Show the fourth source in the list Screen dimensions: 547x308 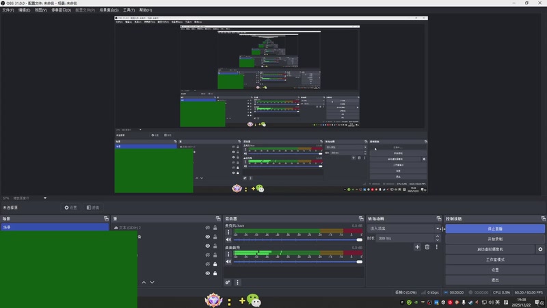[x=208, y=255]
